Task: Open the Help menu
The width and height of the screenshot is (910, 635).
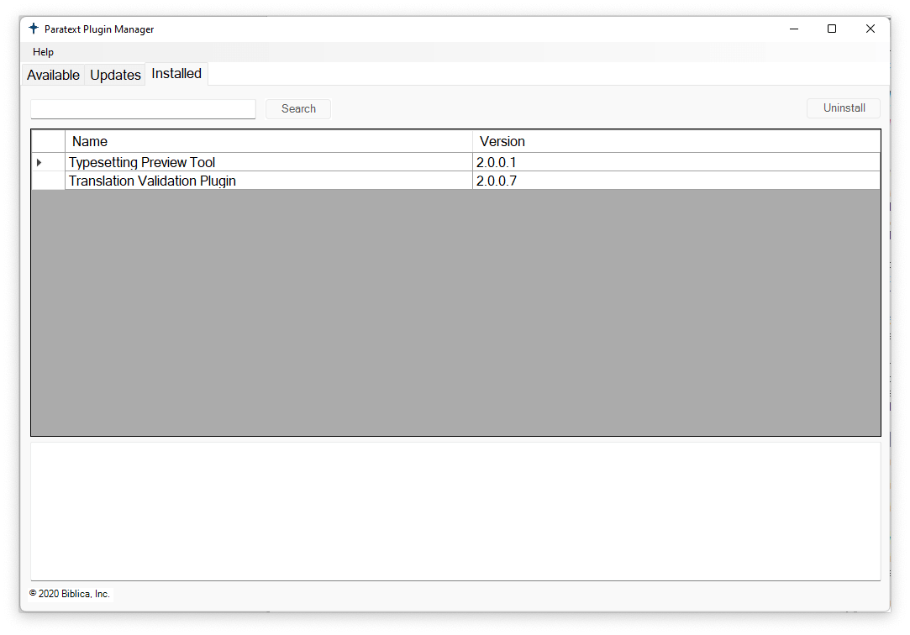Action: pyautogui.click(x=43, y=51)
